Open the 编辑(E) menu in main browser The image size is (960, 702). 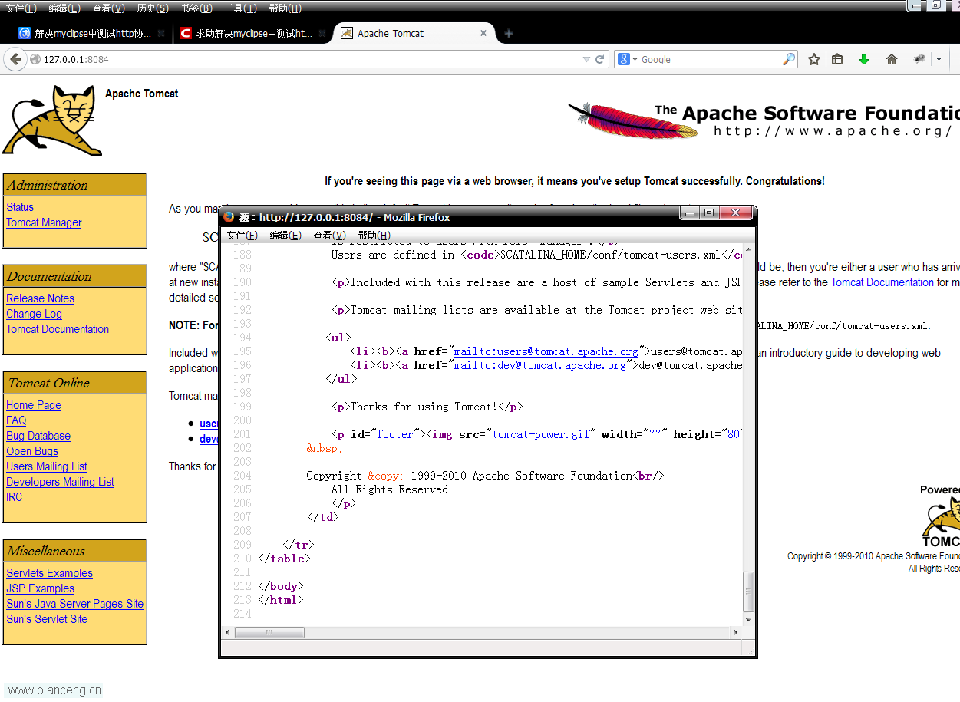[64, 8]
